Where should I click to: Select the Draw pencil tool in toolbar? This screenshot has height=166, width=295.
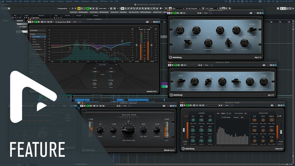point(128,8)
